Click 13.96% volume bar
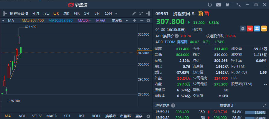The image size is (269, 119). pos(255,113)
